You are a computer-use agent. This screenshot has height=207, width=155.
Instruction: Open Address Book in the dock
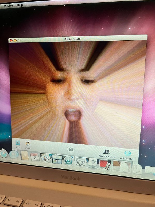tap(24, 156)
